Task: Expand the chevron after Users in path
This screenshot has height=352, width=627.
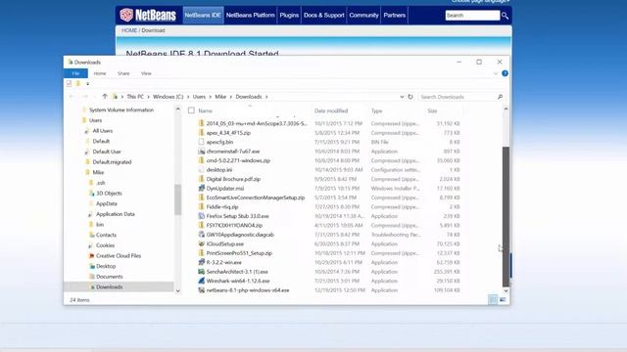Action: click(211, 97)
